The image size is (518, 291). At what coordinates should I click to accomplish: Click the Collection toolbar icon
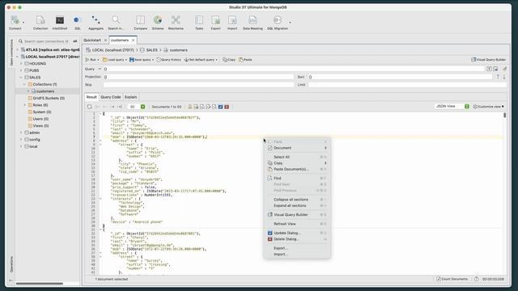click(x=40, y=23)
